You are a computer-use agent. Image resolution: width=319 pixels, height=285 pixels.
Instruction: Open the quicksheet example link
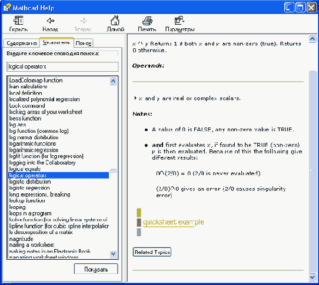pos(174,222)
